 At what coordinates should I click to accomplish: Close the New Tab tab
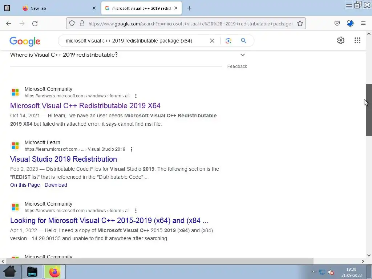click(94, 8)
